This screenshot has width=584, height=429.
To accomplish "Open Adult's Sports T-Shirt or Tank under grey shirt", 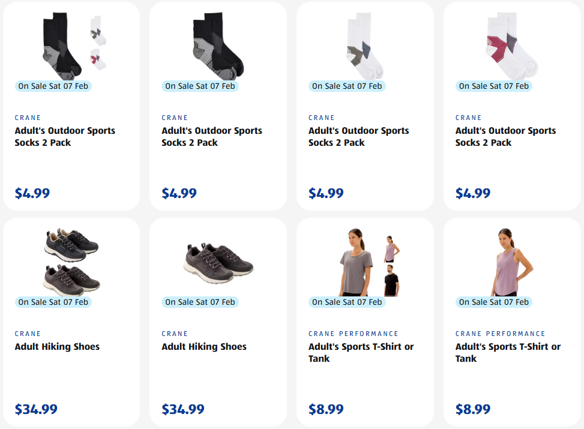I will pyautogui.click(x=361, y=353).
